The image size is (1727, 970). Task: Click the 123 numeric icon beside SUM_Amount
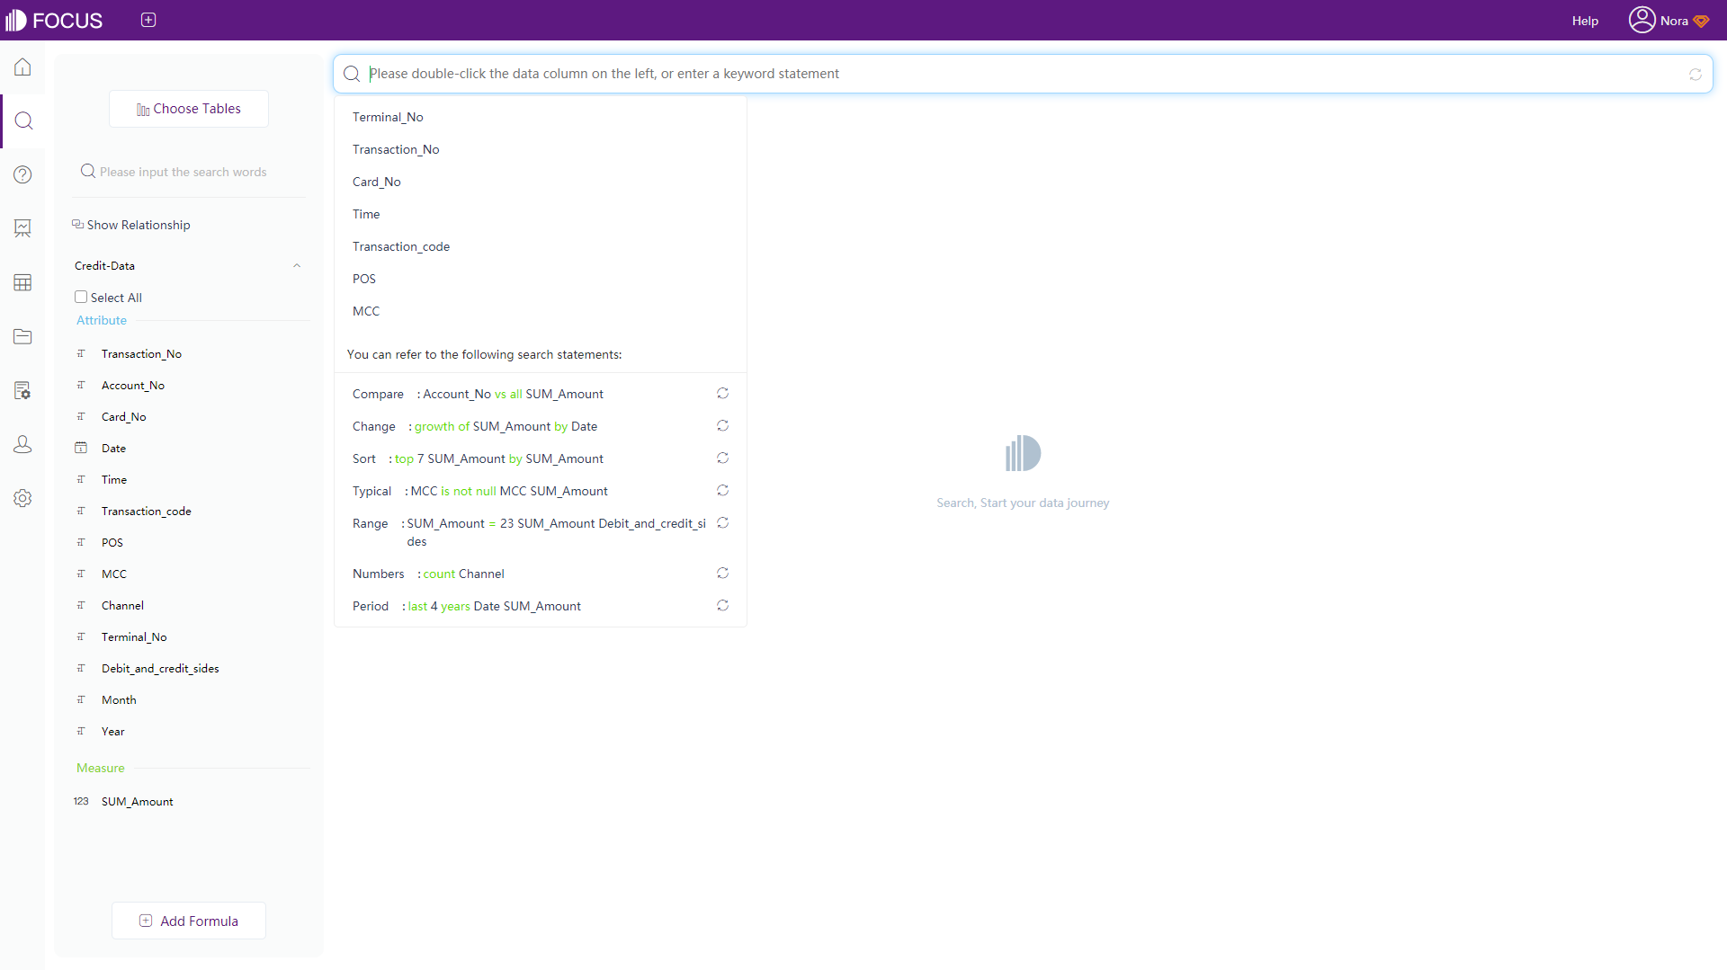pyautogui.click(x=81, y=801)
